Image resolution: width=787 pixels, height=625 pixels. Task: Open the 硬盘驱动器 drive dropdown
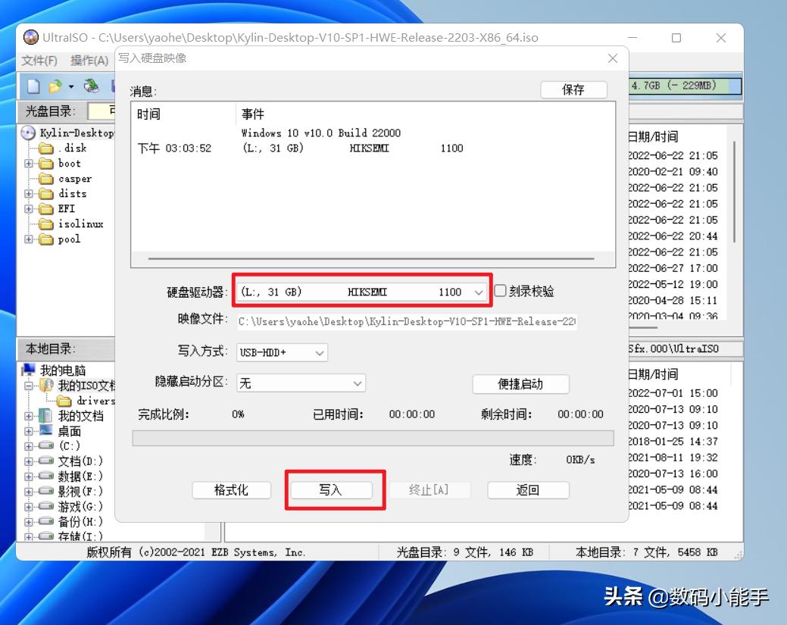tap(479, 291)
